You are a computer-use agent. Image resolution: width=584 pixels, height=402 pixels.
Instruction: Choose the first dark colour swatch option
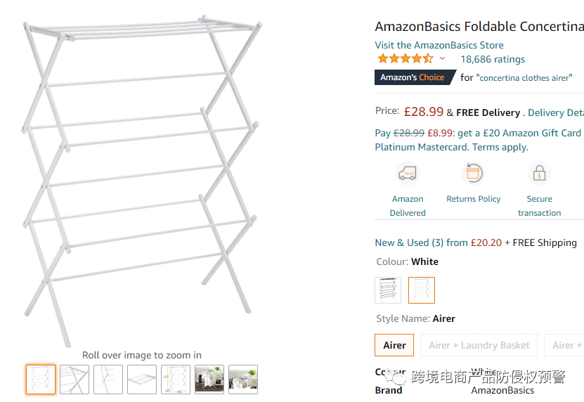click(388, 290)
